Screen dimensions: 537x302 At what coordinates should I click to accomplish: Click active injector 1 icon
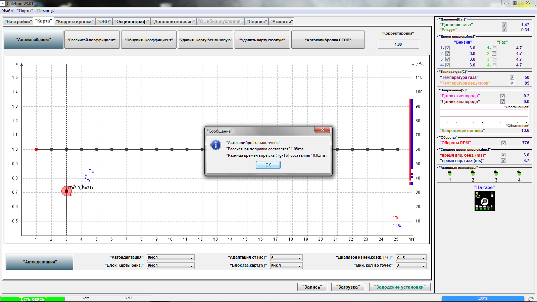coord(450,173)
